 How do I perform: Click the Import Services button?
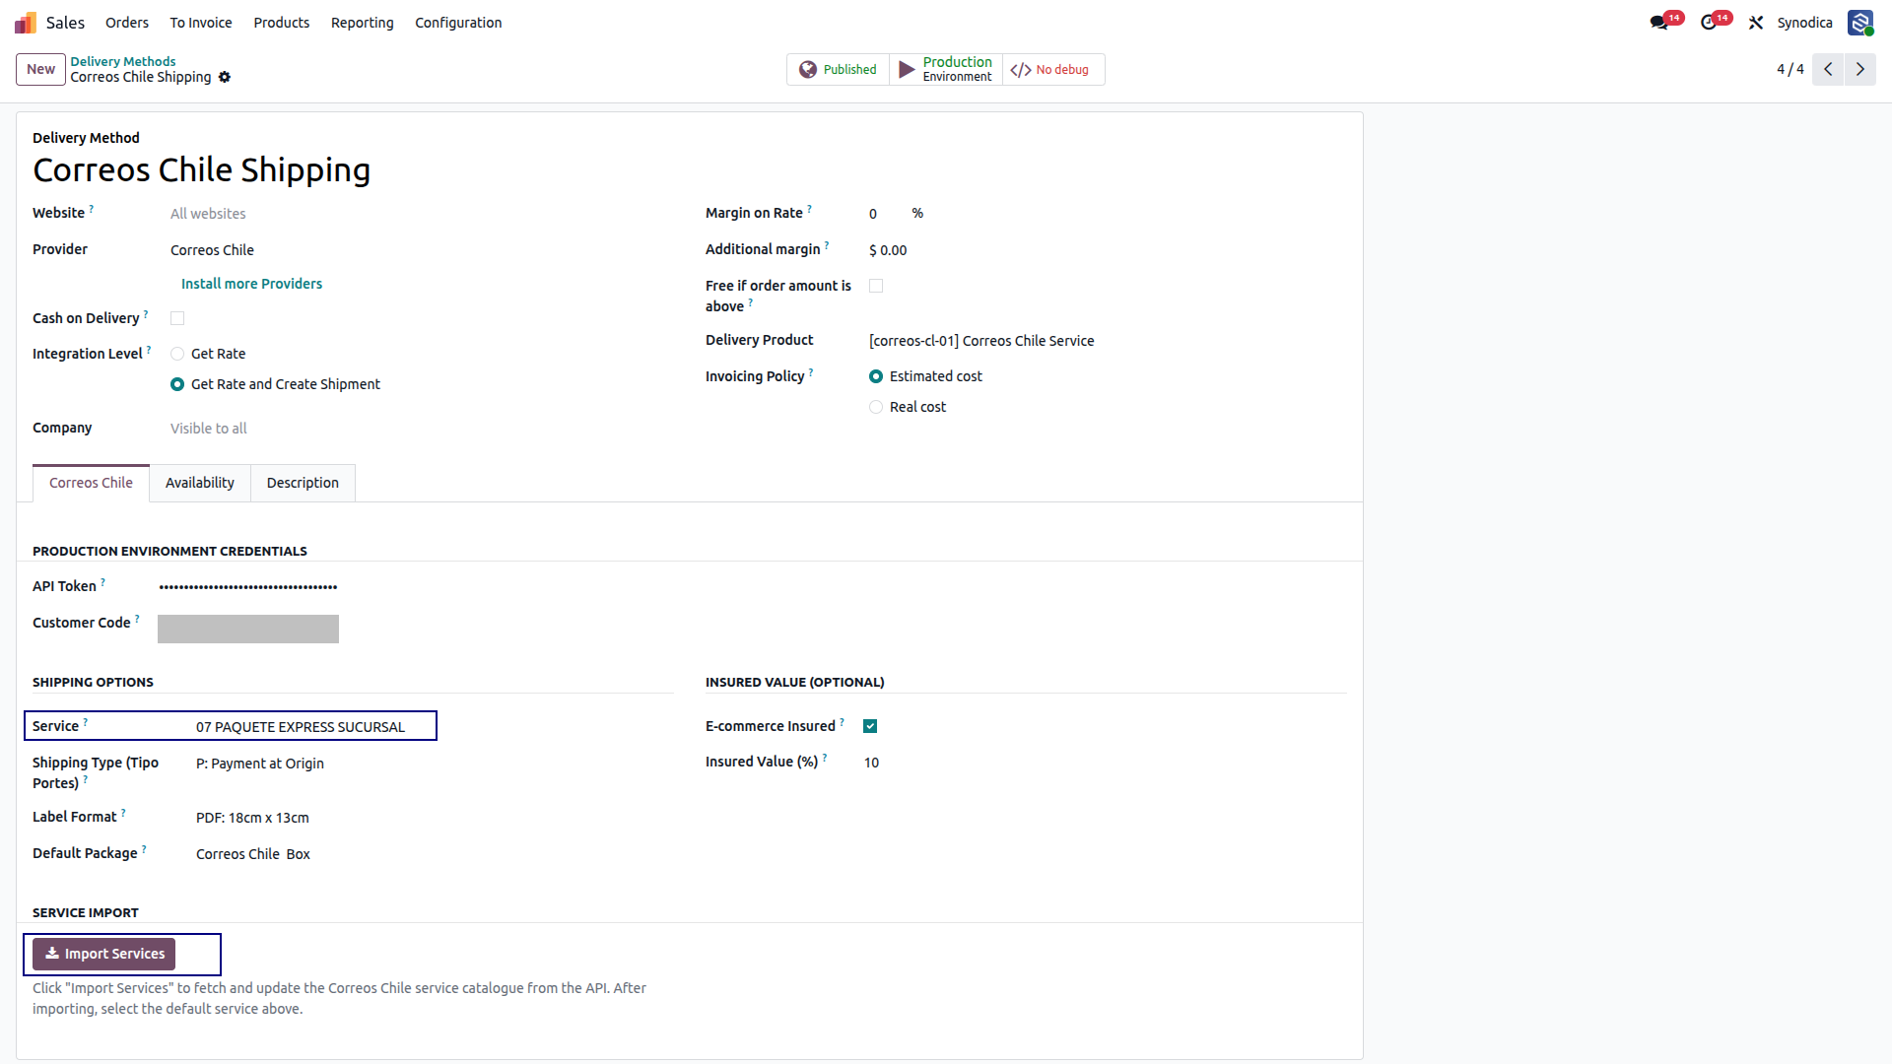pos(103,954)
